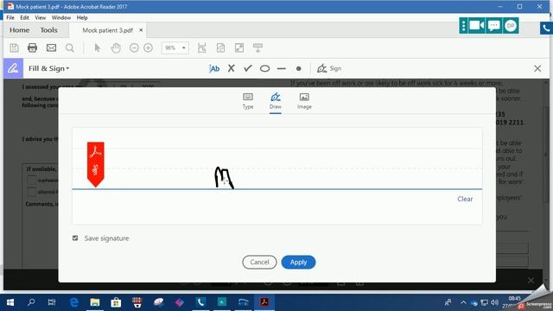Switch to the Image signature tab

coord(304,101)
